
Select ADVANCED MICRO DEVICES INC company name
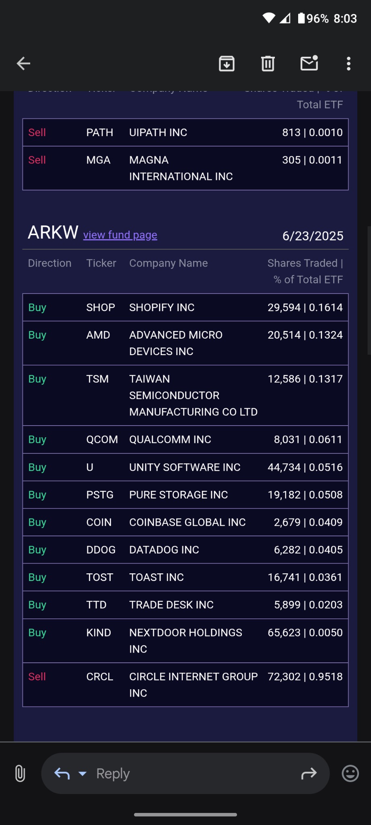tap(176, 343)
